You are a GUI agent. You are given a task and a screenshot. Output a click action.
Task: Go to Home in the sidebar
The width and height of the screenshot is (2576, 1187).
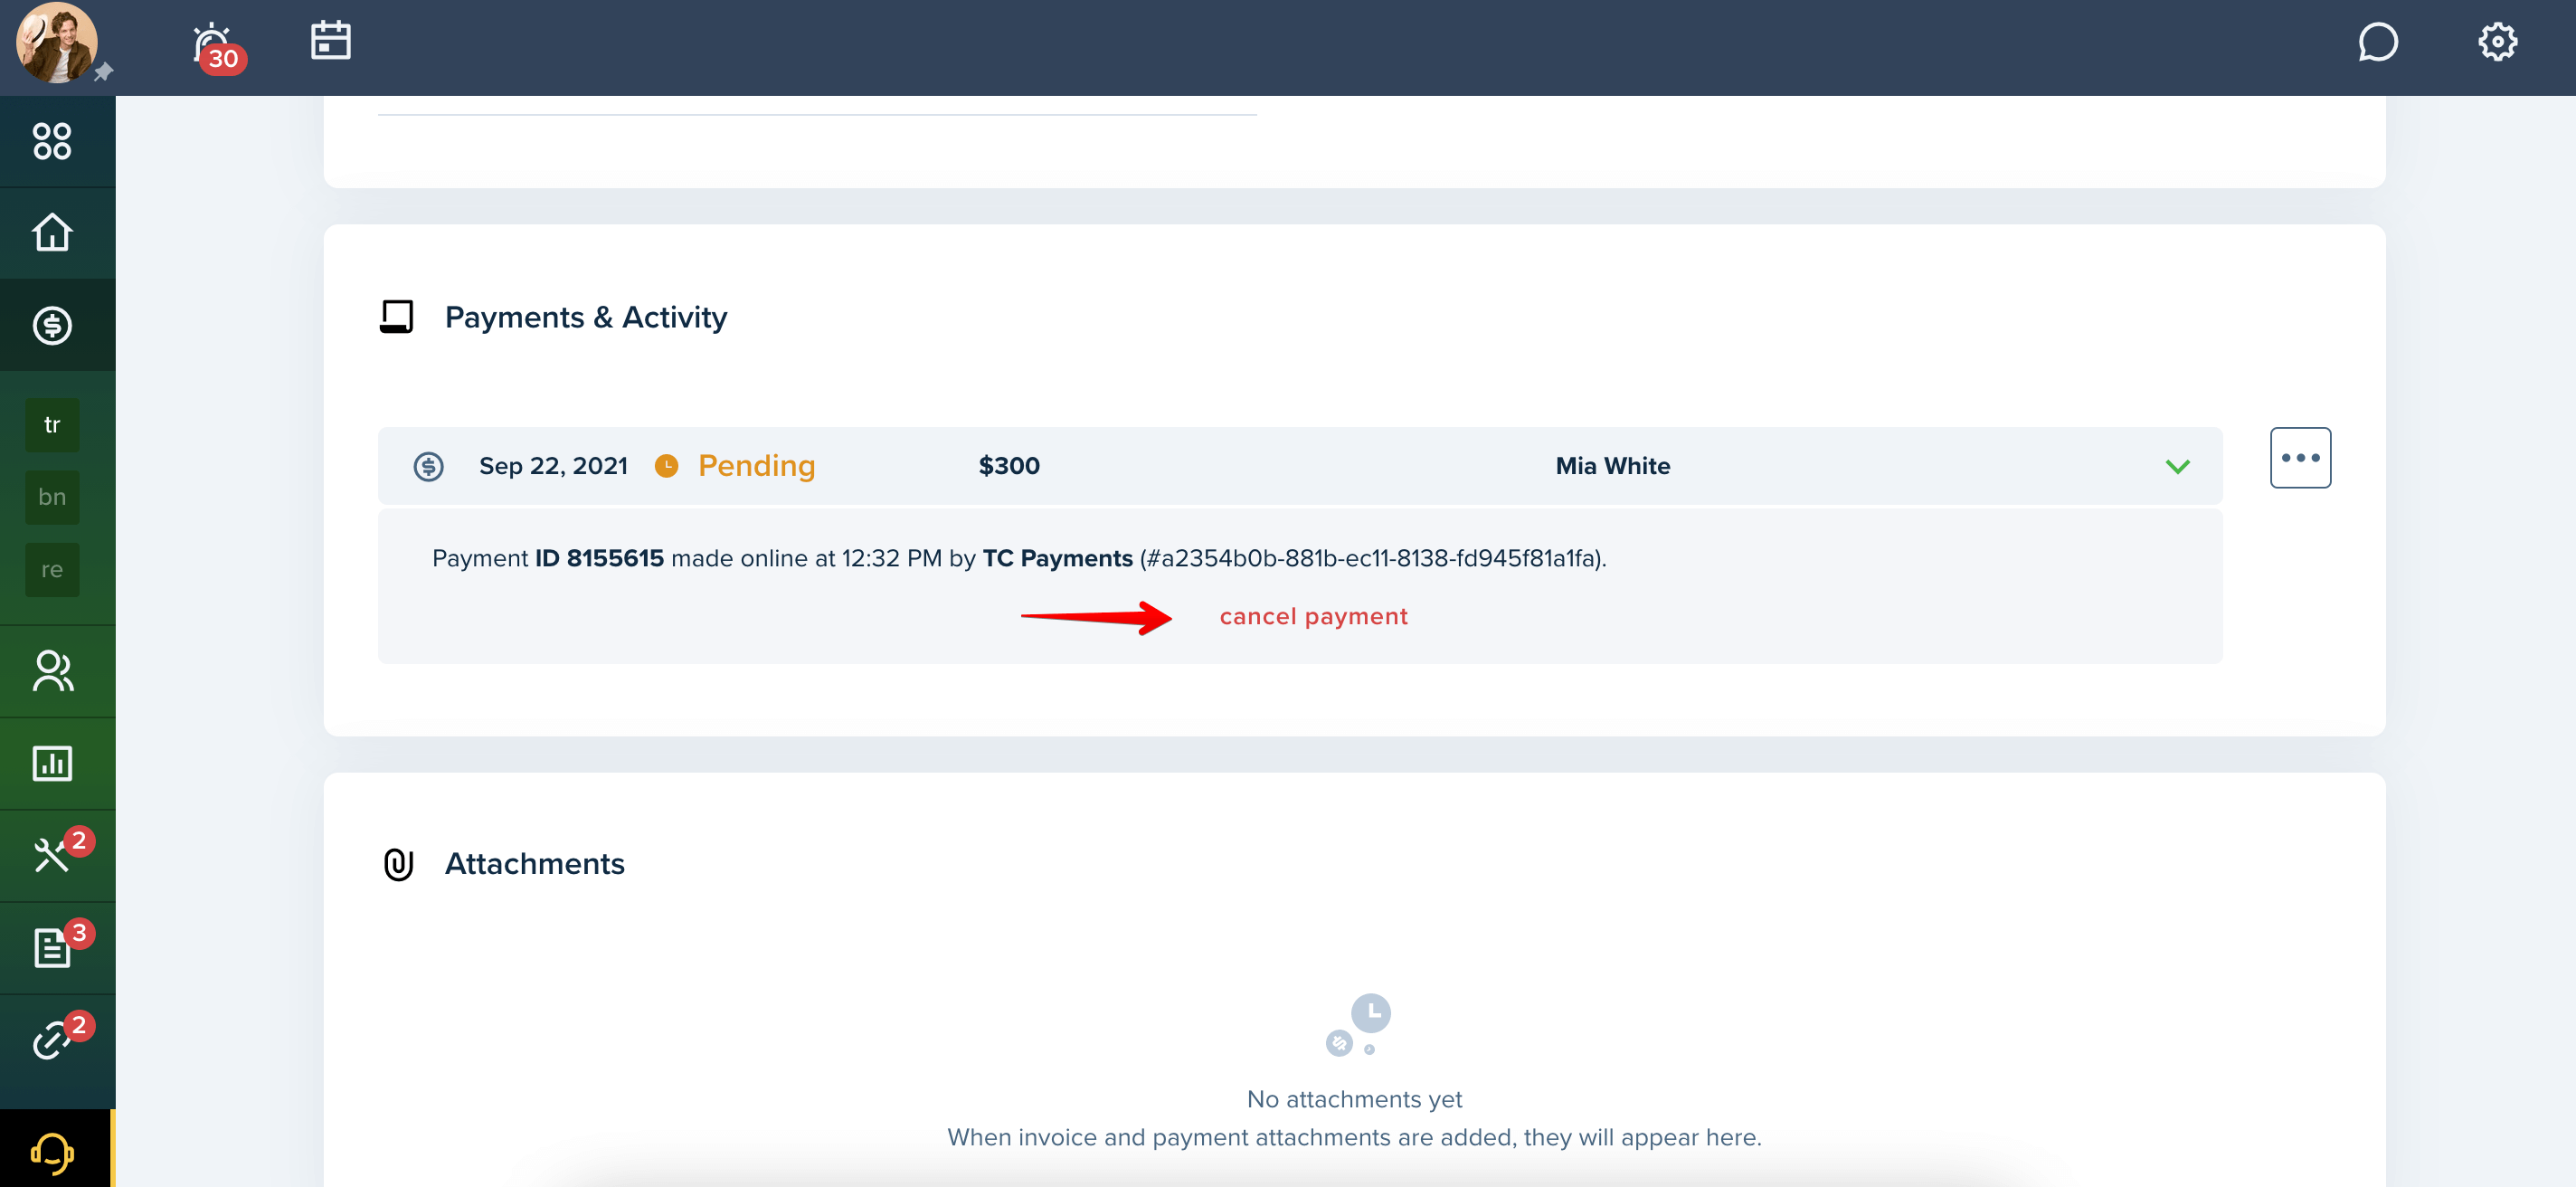click(x=52, y=232)
